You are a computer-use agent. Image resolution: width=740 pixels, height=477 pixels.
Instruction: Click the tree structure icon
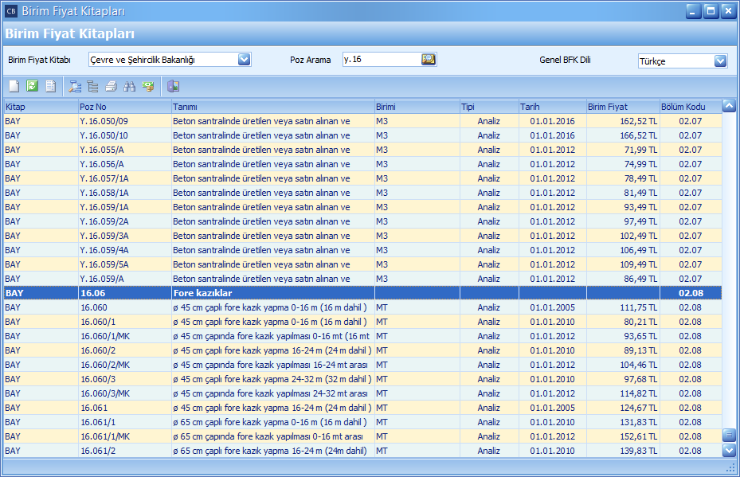(x=93, y=86)
